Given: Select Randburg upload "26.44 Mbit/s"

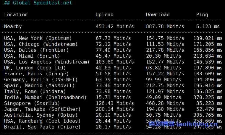Looking at the screenshot, I should coord(113,121).
